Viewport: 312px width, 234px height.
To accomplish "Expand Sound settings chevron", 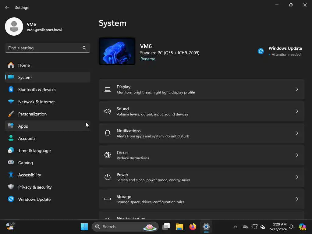I will [297, 111].
